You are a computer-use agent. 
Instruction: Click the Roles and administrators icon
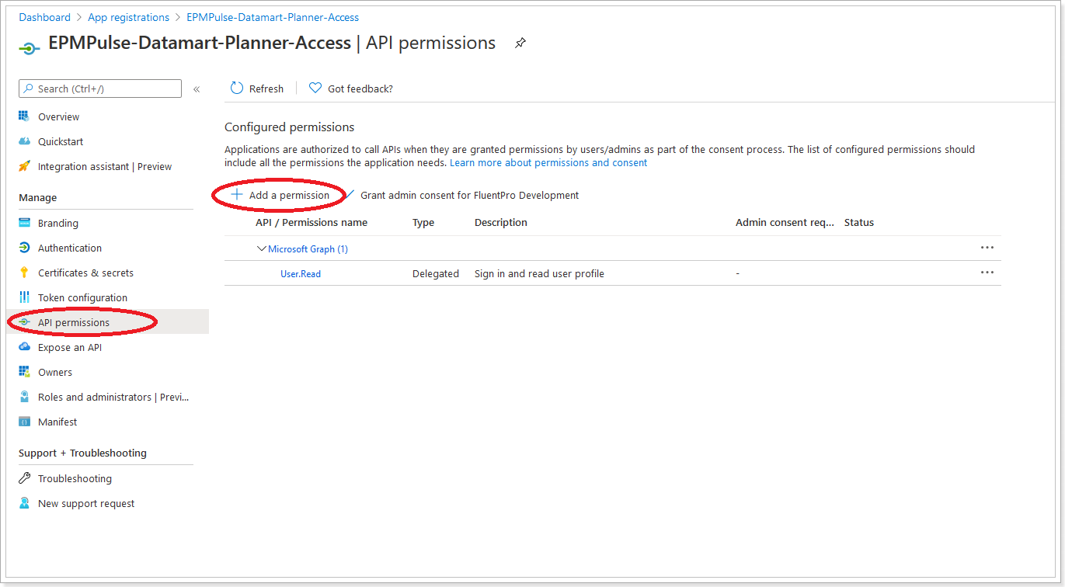24,397
